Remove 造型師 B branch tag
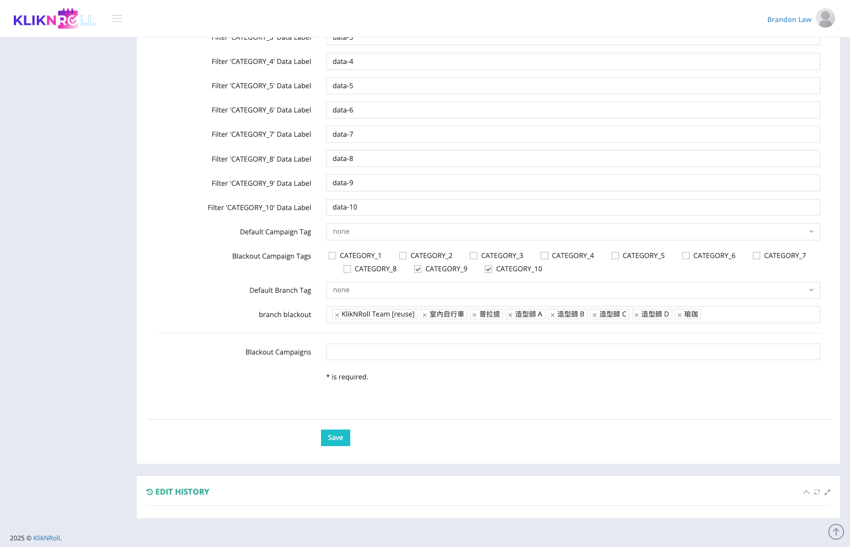The image size is (850, 547). click(x=553, y=315)
